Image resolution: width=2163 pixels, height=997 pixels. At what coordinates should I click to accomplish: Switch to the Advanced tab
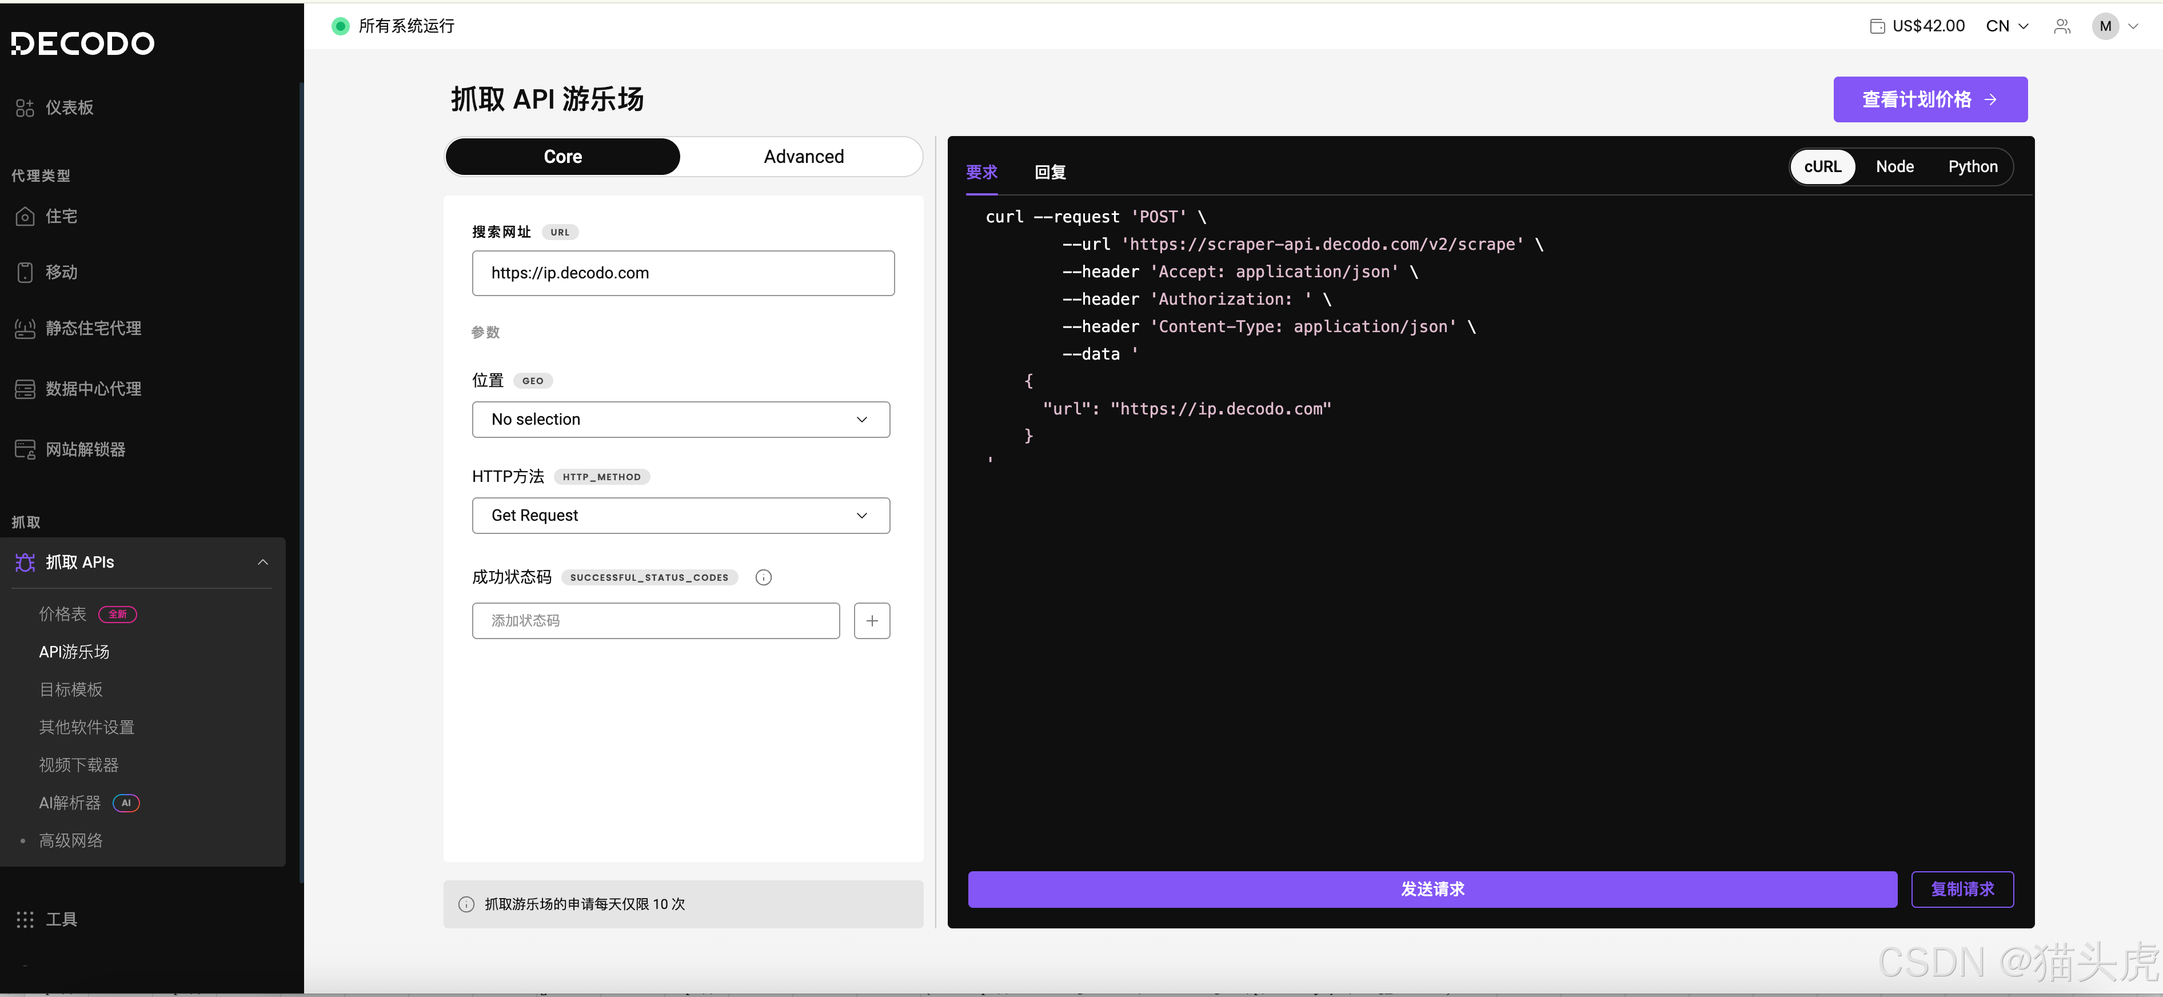tap(803, 156)
